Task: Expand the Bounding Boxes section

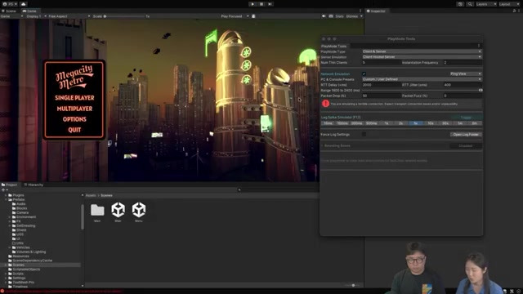Action: [x=322, y=145]
